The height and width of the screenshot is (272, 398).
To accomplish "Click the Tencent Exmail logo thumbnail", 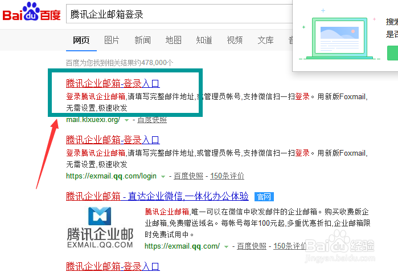I will tap(100, 228).
